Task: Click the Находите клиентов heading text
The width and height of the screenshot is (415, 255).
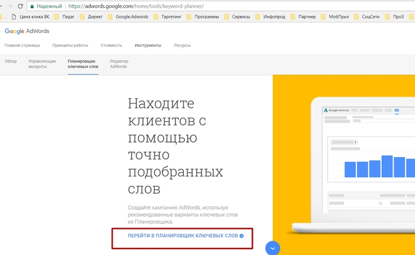Action: [x=175, y=146]
